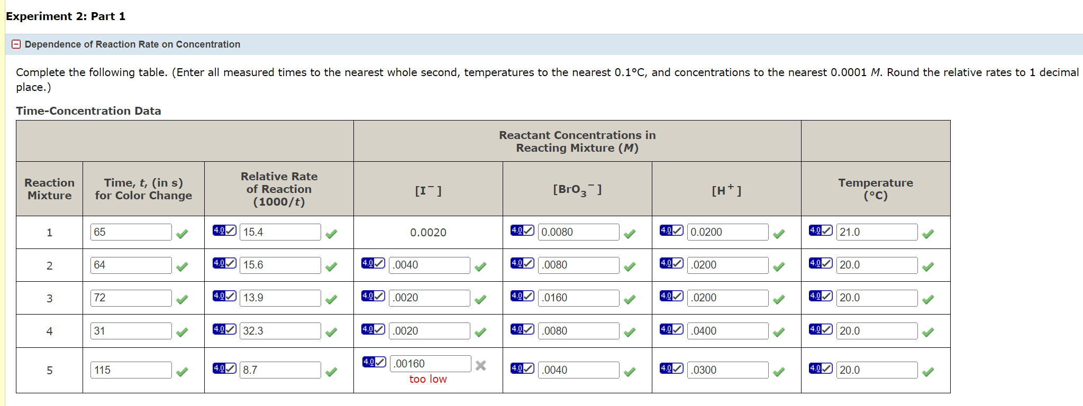
Task: Click the sig-fig icon for mixture 3 temperature
Action: tap(821, 296)
